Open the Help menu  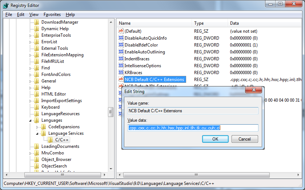(x=70, y=15)
